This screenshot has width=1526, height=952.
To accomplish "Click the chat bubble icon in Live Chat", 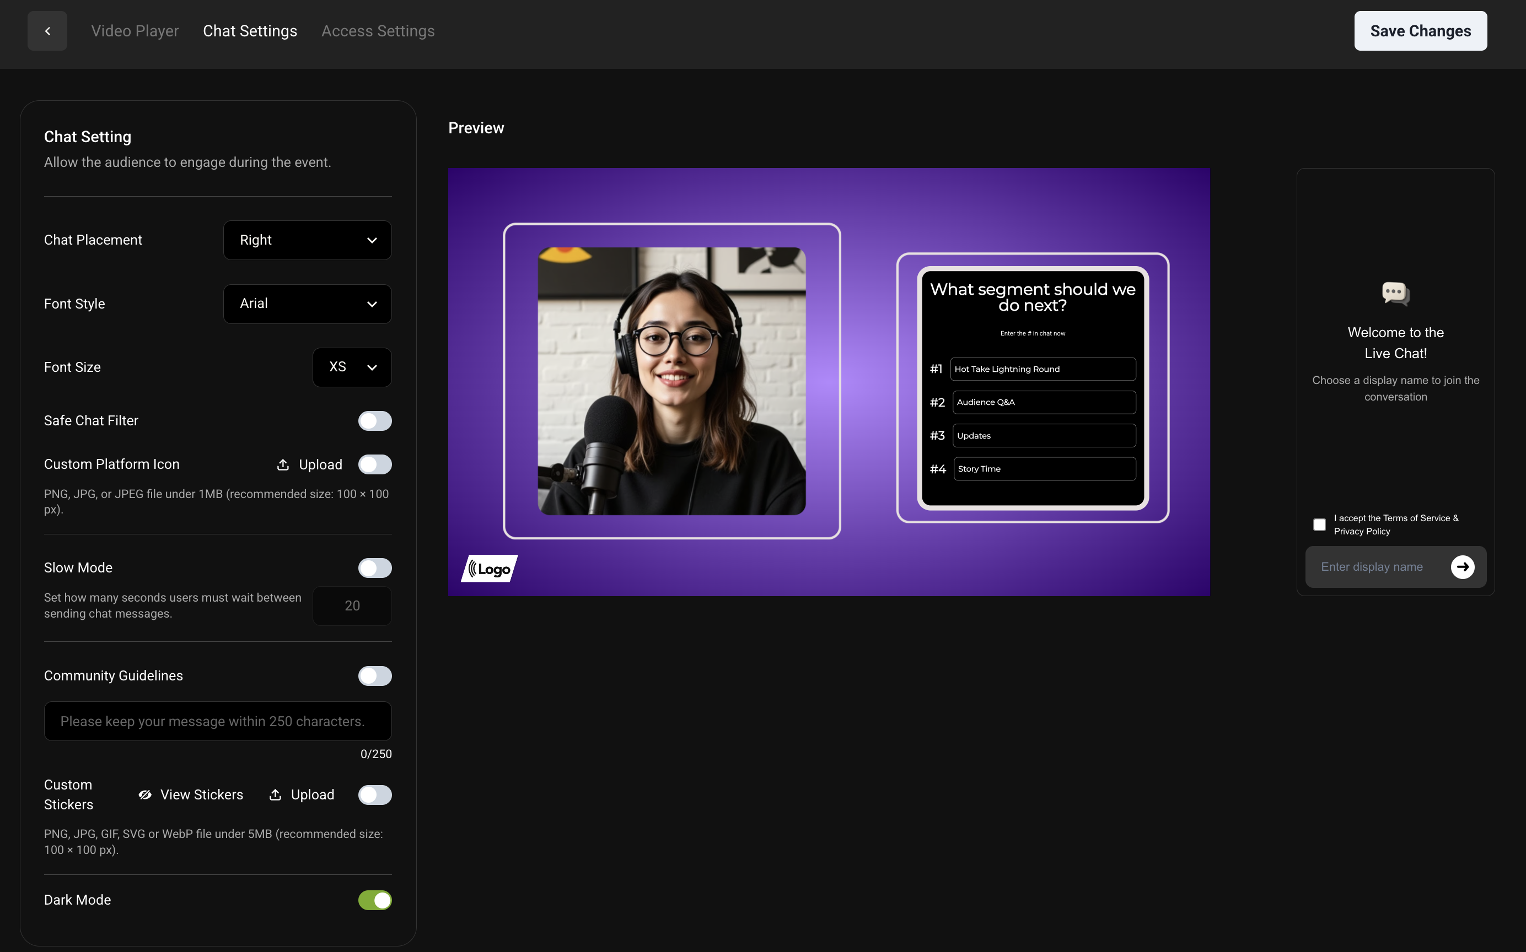I will tap(1395, 294).
